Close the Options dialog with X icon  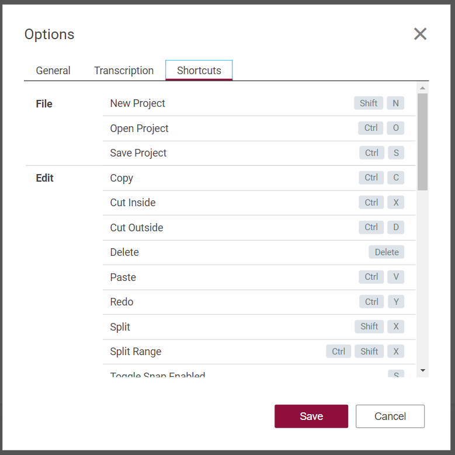420,34
